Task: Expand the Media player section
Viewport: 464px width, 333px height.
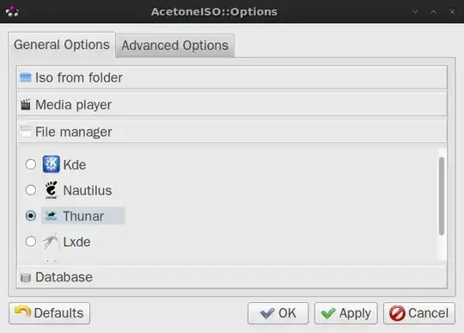Action: 232,105
